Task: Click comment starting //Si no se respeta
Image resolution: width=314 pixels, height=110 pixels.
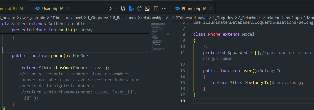Action: tap(79, 80)
